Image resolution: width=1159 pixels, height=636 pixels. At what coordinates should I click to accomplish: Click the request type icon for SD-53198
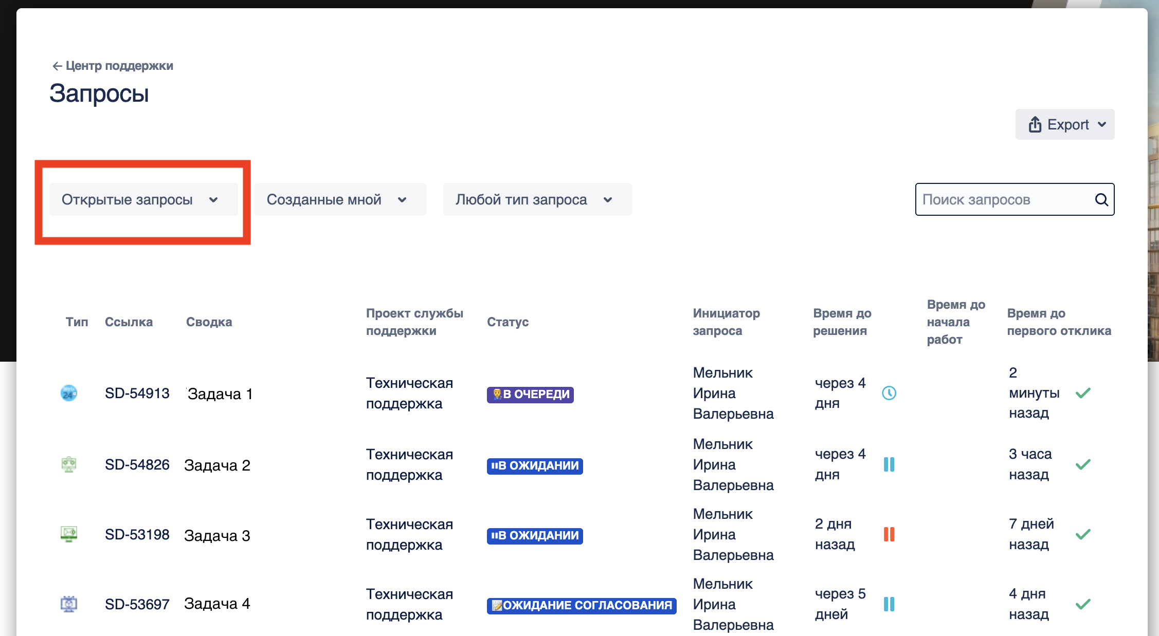(69, 534)
